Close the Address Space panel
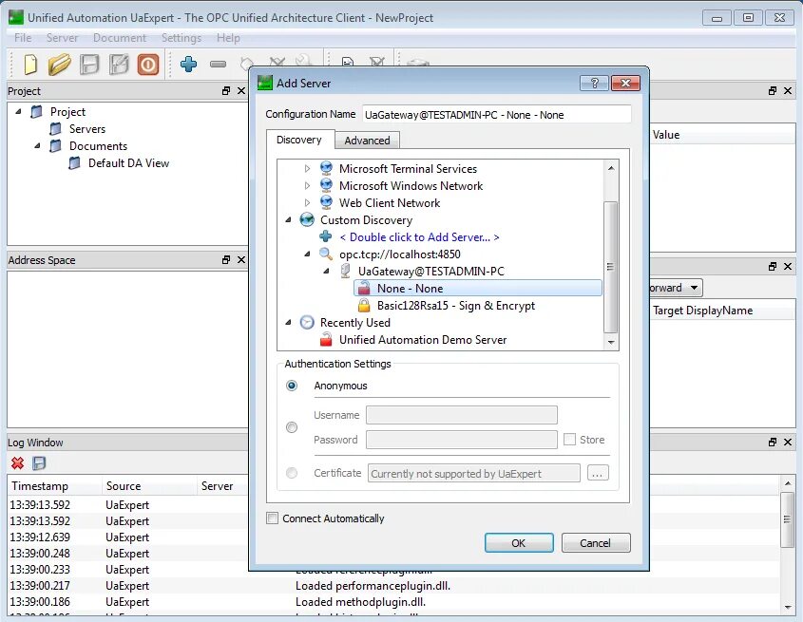The image size is (803, 622). pos(241,259)
